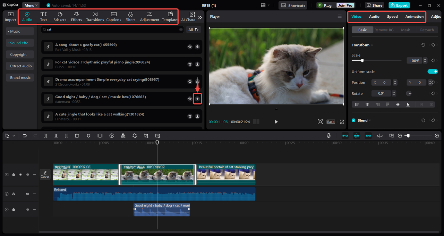The height and width of the screenshot is (236, 444).
Task: Lock the video track
Action: 14,175
